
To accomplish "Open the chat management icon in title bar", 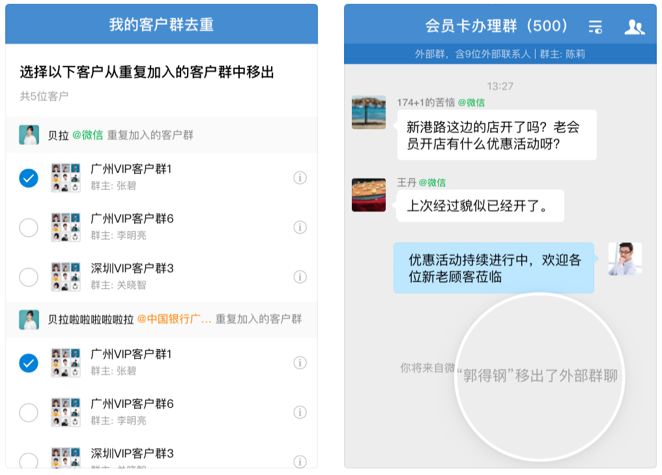I will click(595, 26).
